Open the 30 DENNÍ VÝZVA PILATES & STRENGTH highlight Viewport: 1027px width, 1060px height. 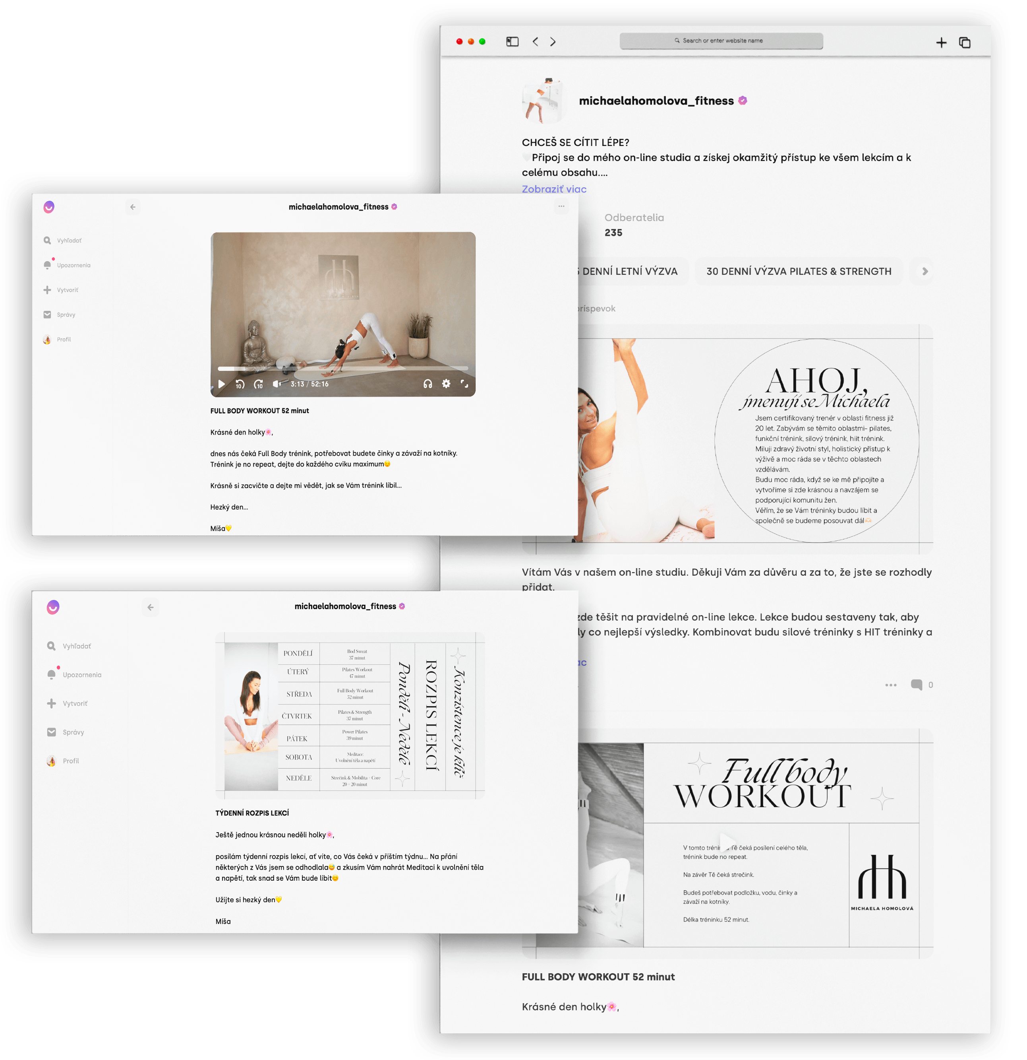799,272
